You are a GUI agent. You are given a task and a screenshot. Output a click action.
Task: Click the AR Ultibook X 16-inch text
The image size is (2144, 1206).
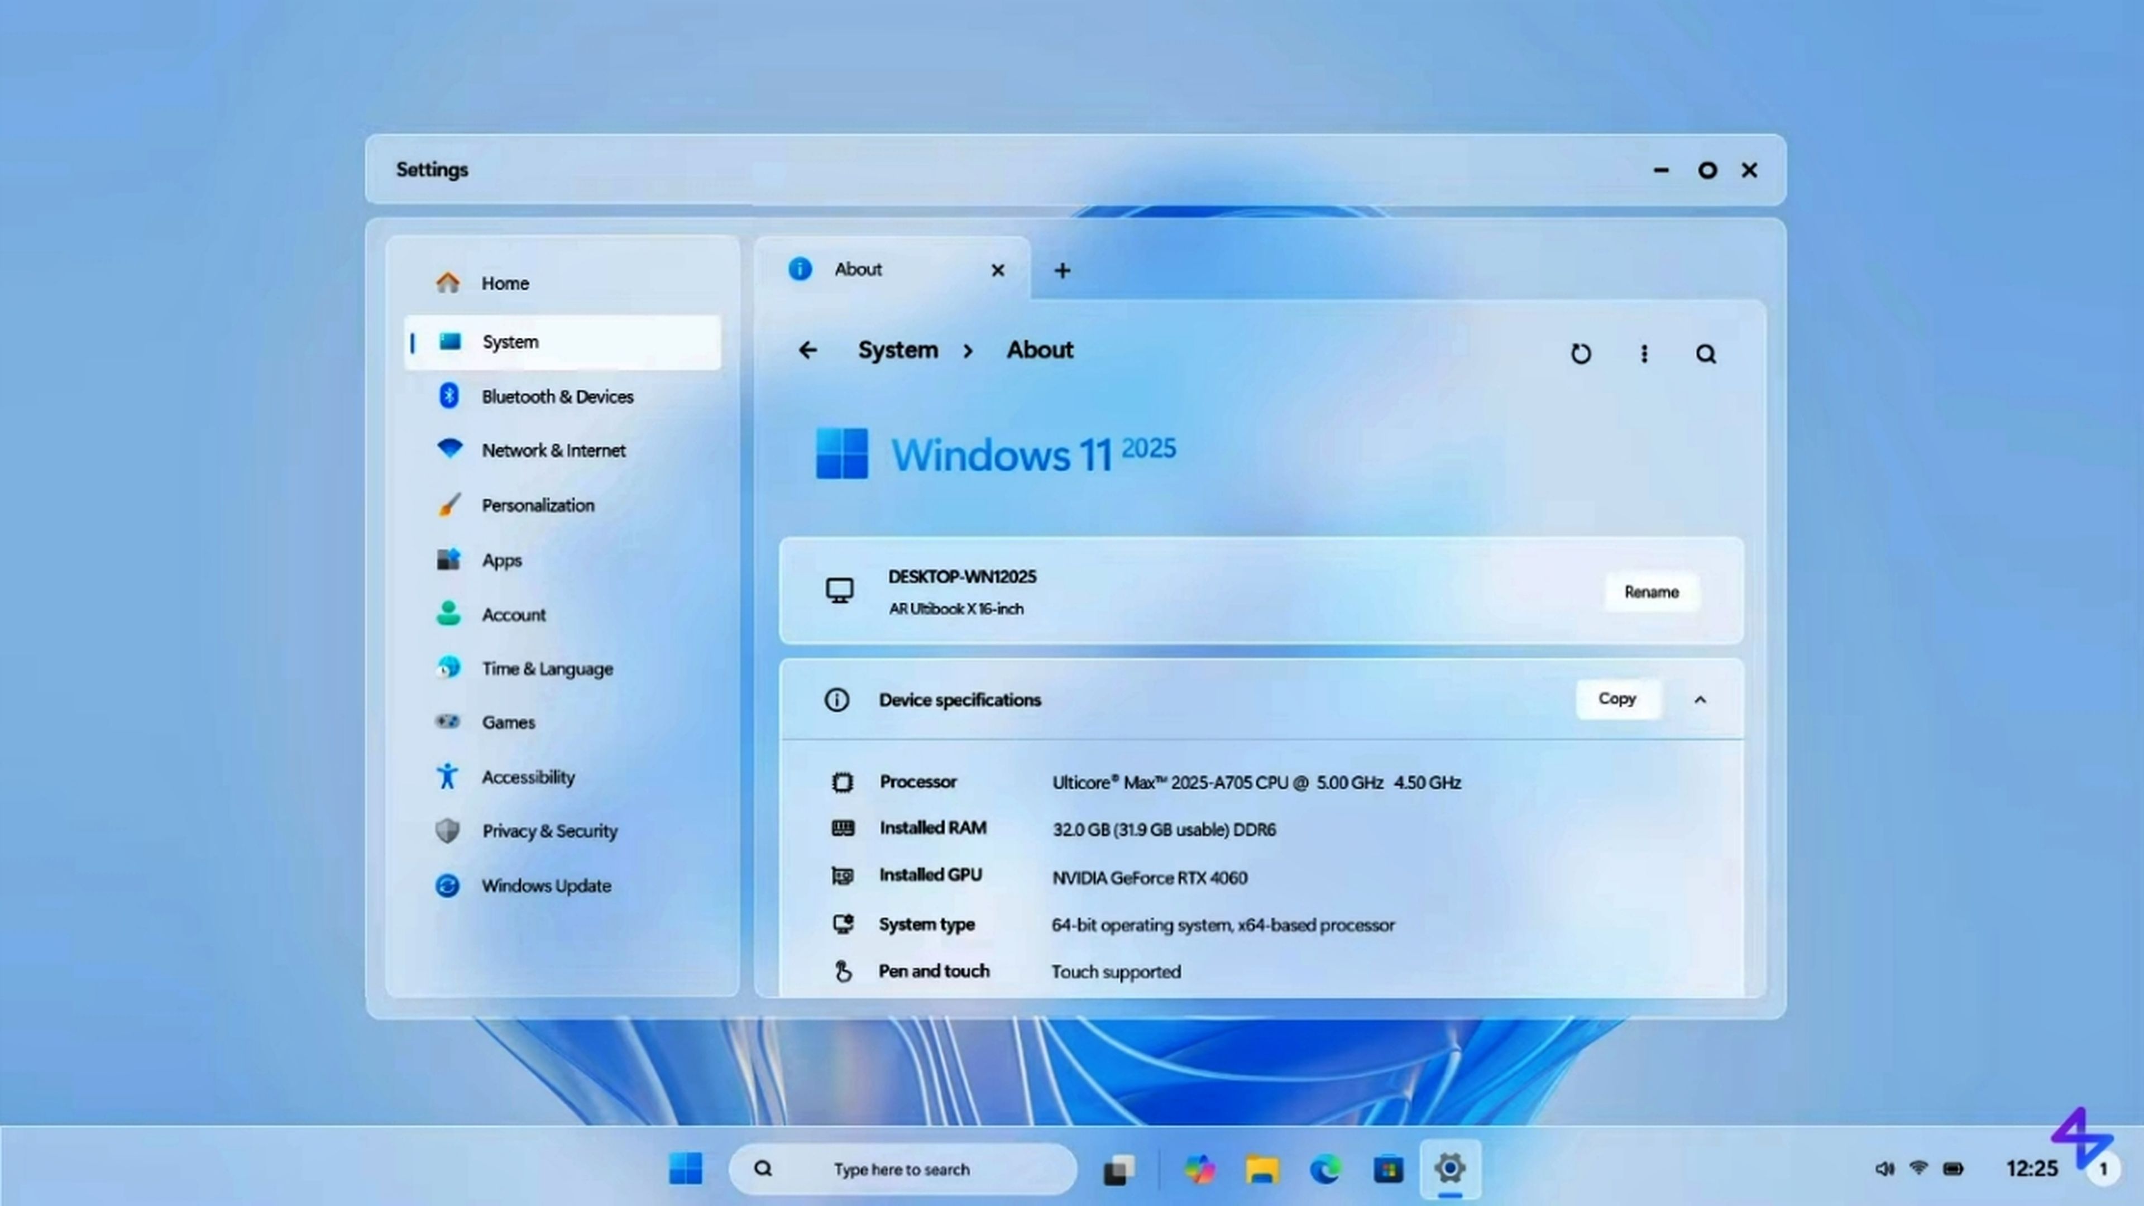(955, 609)
